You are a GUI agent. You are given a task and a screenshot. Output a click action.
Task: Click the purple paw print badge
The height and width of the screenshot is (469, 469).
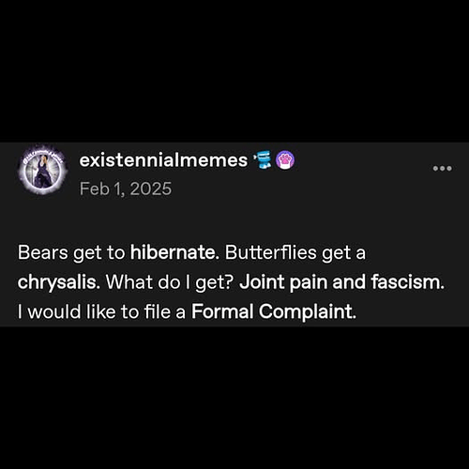285,159
